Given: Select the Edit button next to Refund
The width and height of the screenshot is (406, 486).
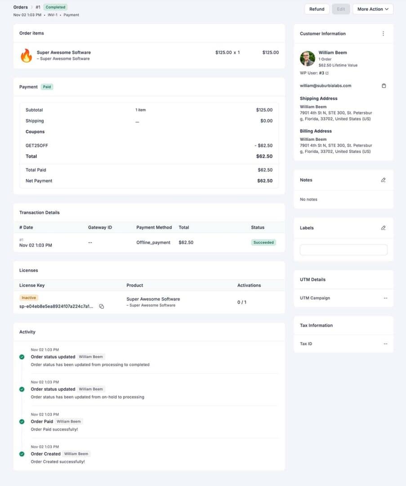Looking at the screenshot, I should pyautogui.click(x=341, y=9).
